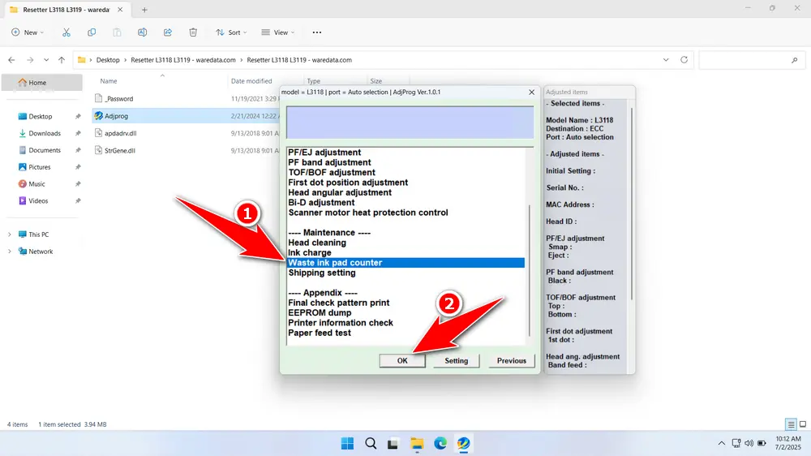
Task: Close the Resetter L3118 L3119 tab
Action: 120,10
